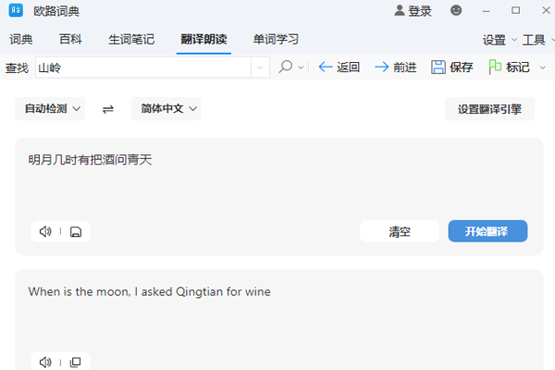Clear the source text with 清空
This screenshot has width=555, height=370.
point(400,231)
